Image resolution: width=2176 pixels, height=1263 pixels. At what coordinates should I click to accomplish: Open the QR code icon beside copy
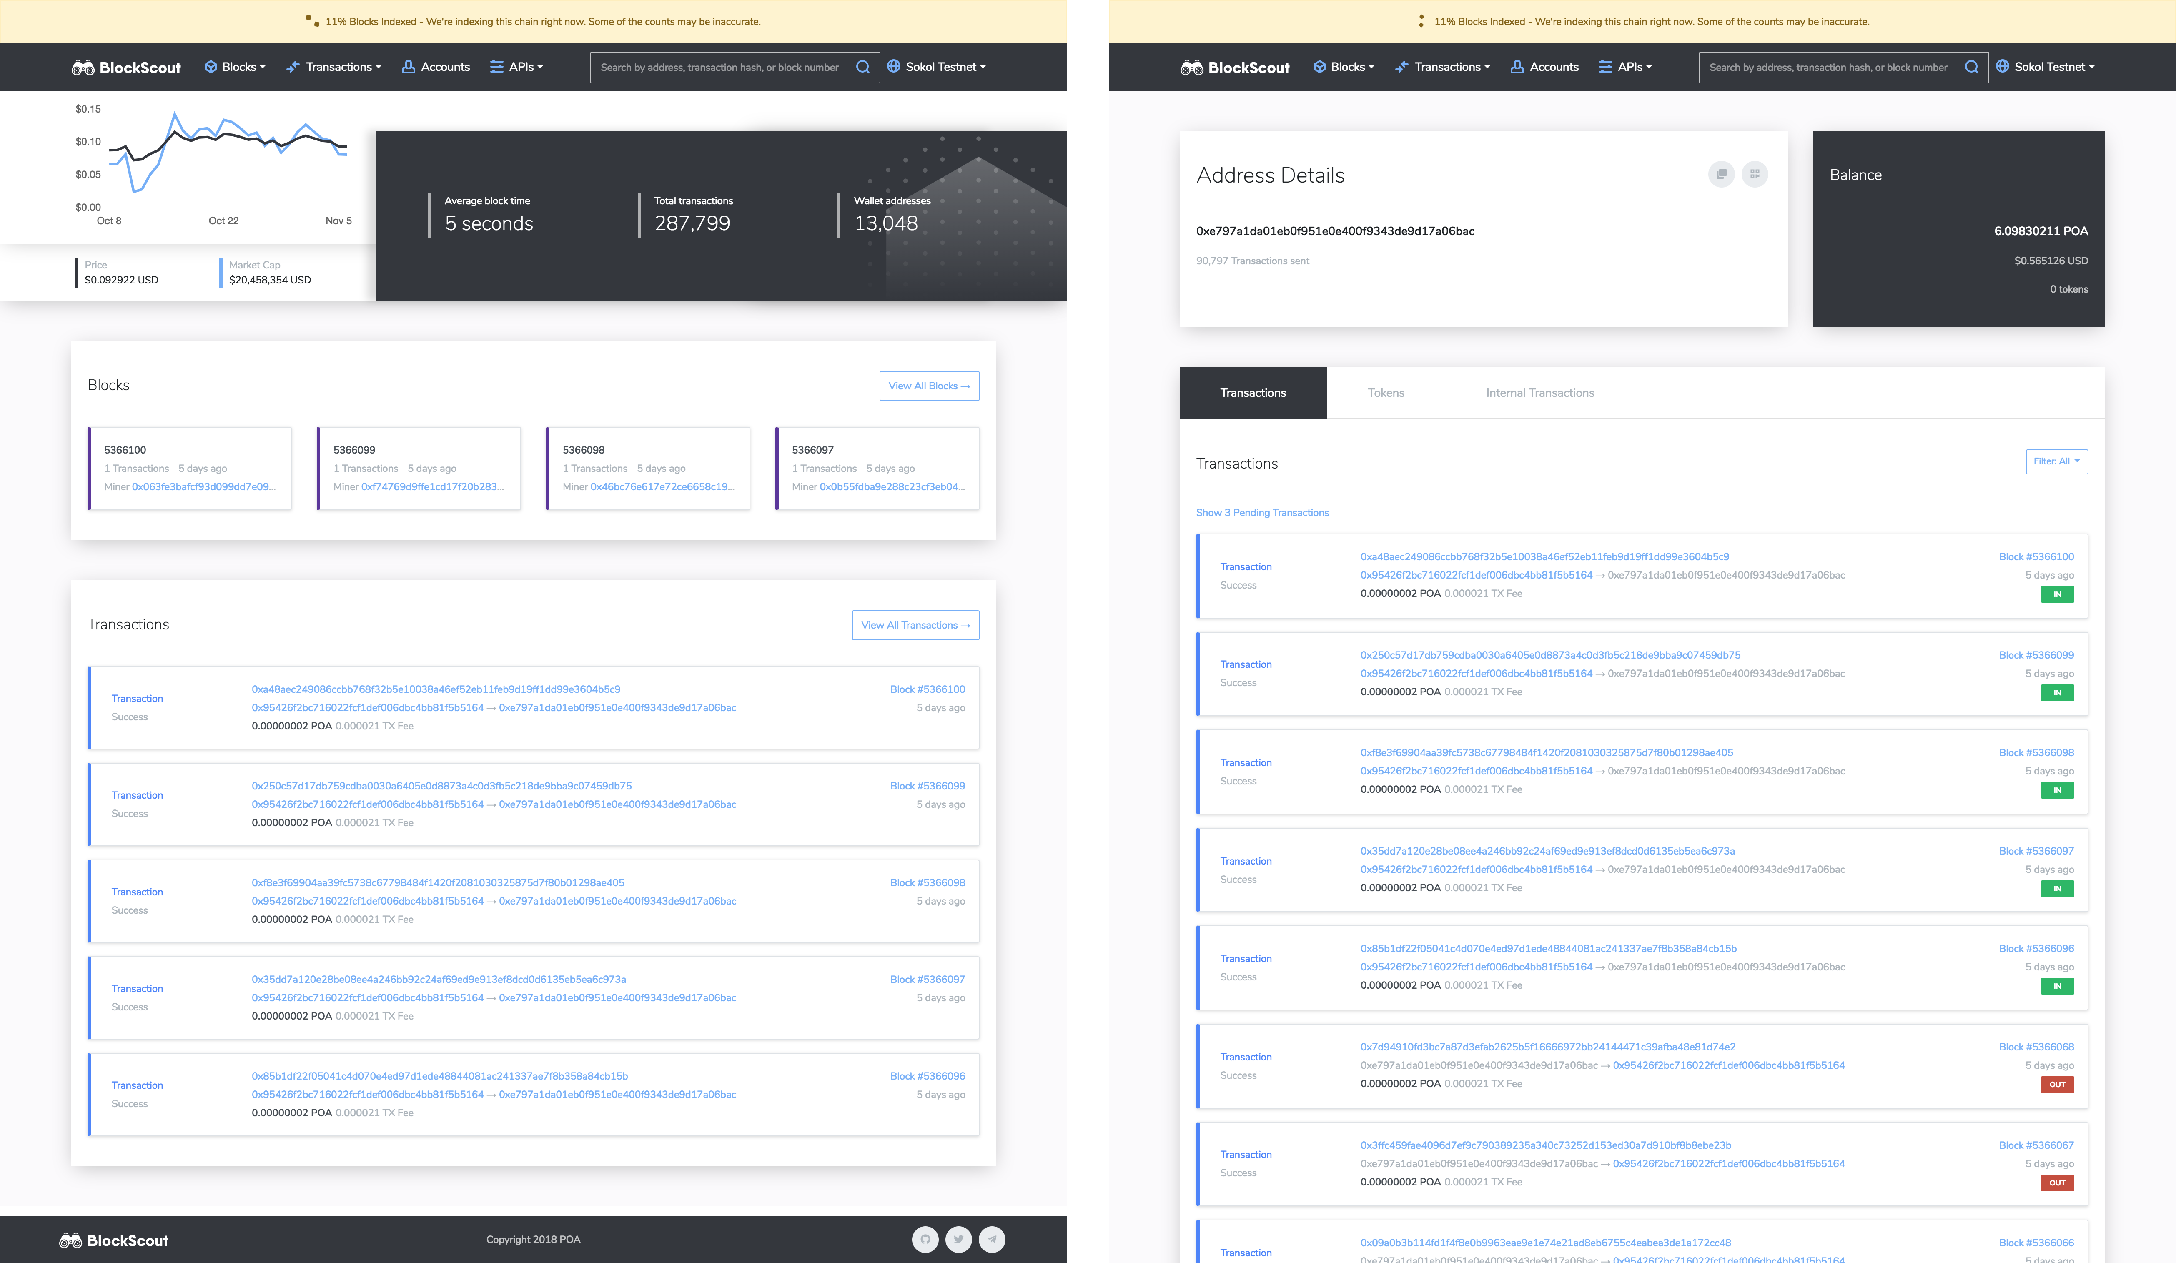[1754, 173]
